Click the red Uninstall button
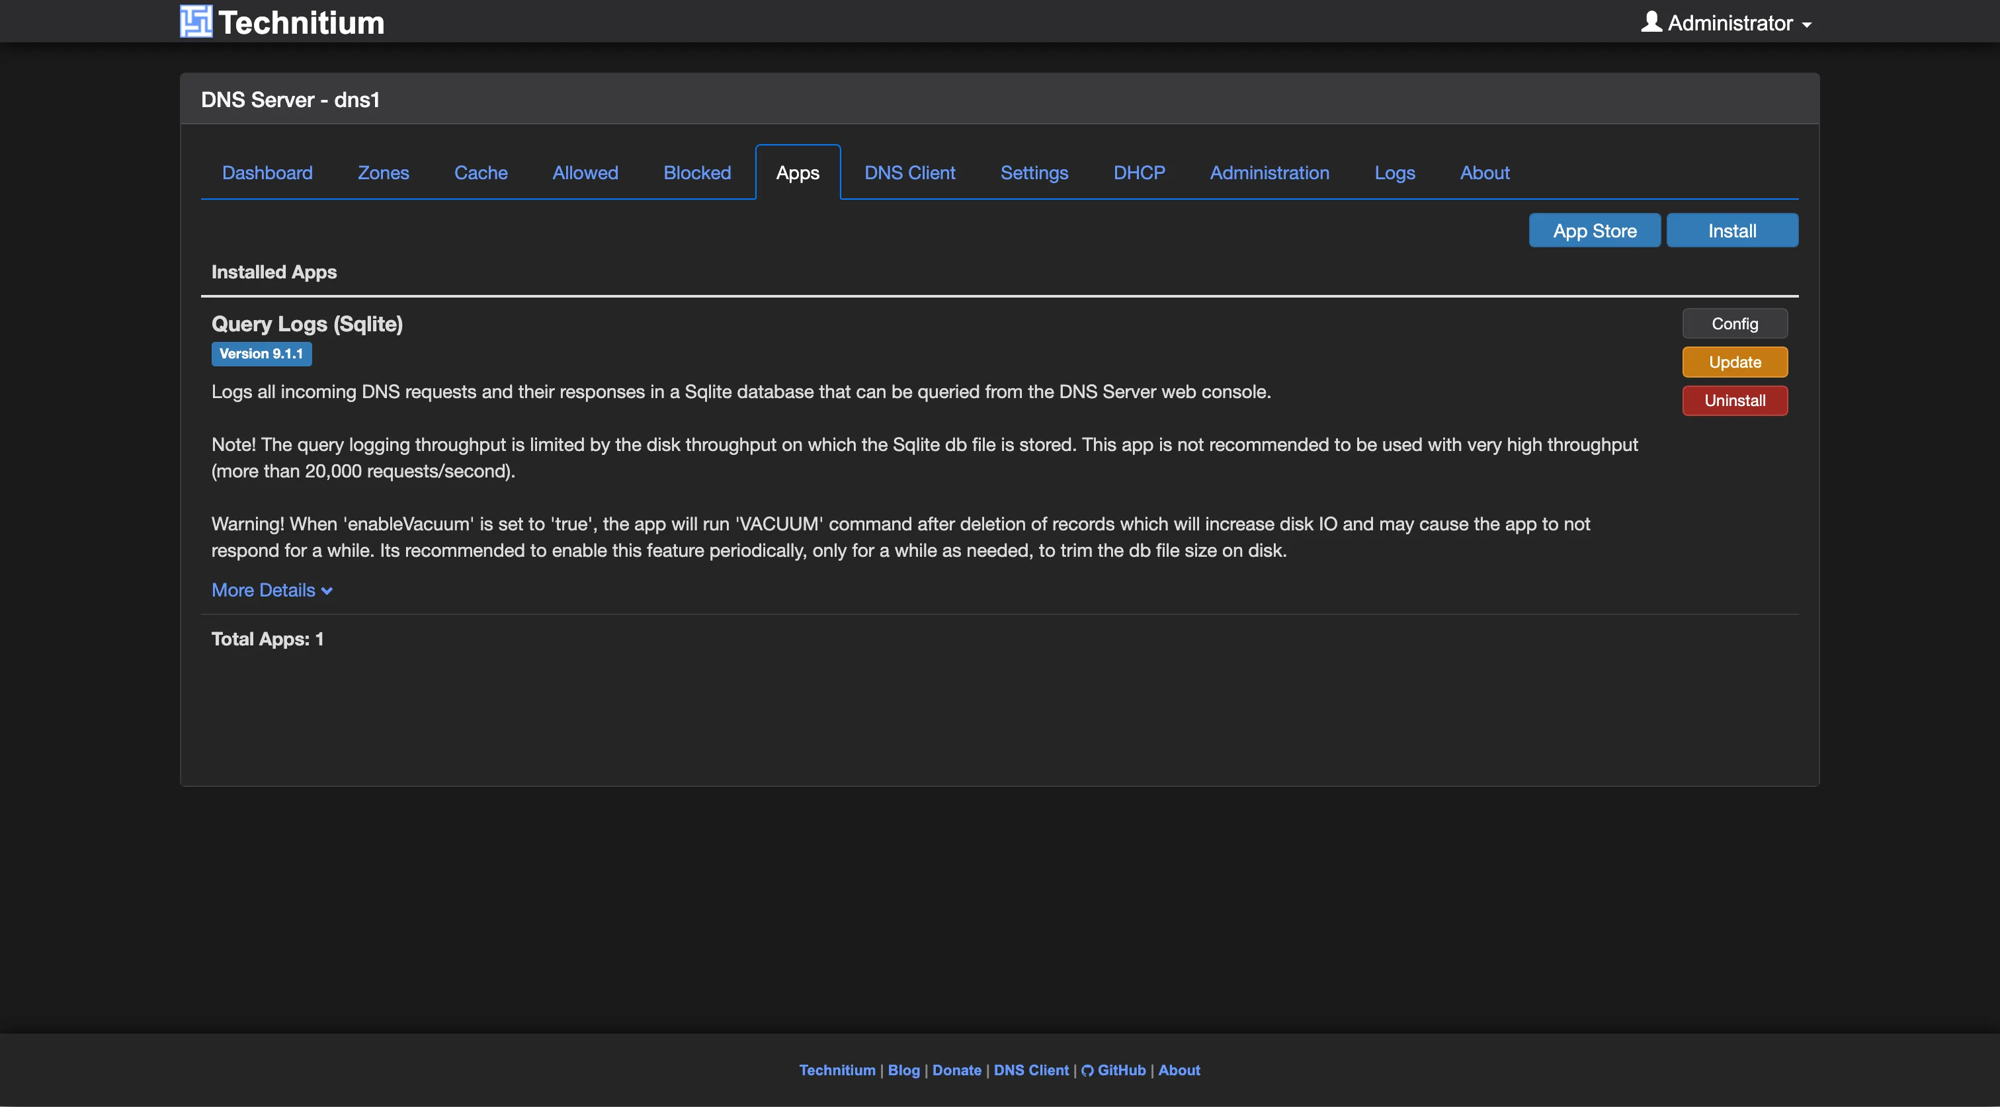2000x1107 pixels. (1735, 401)
